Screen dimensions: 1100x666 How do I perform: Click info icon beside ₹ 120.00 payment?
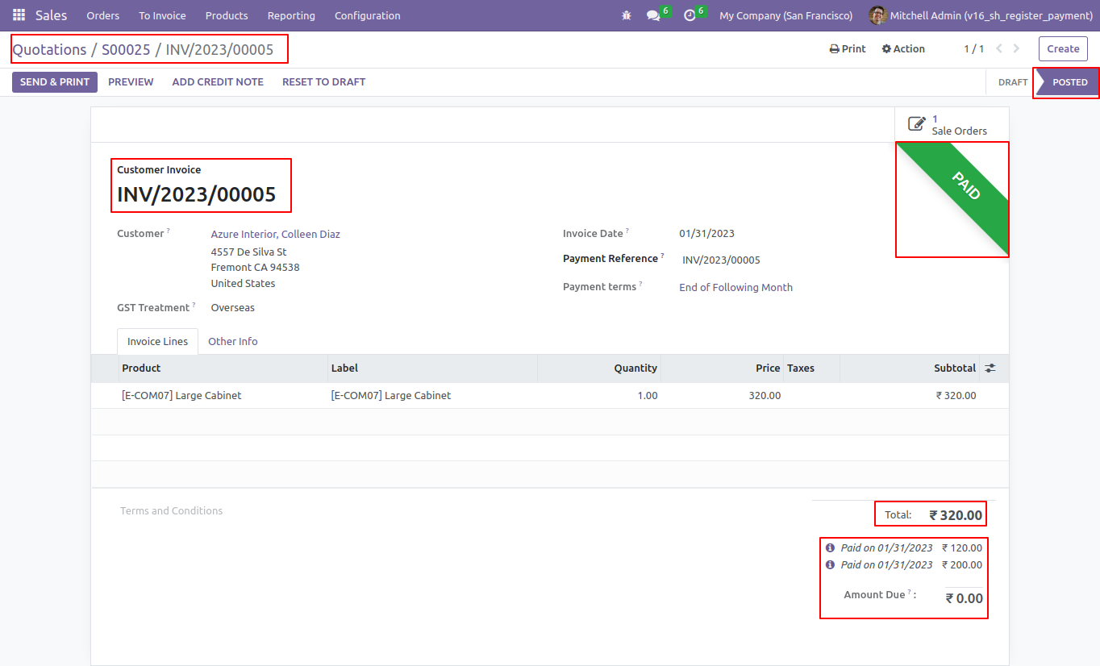830,547
